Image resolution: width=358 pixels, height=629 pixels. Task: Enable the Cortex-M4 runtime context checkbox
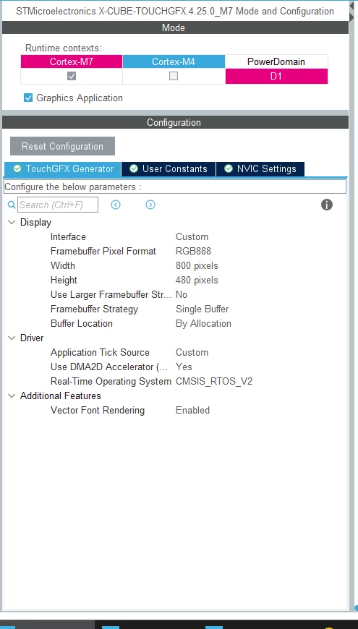pos(174,76)
